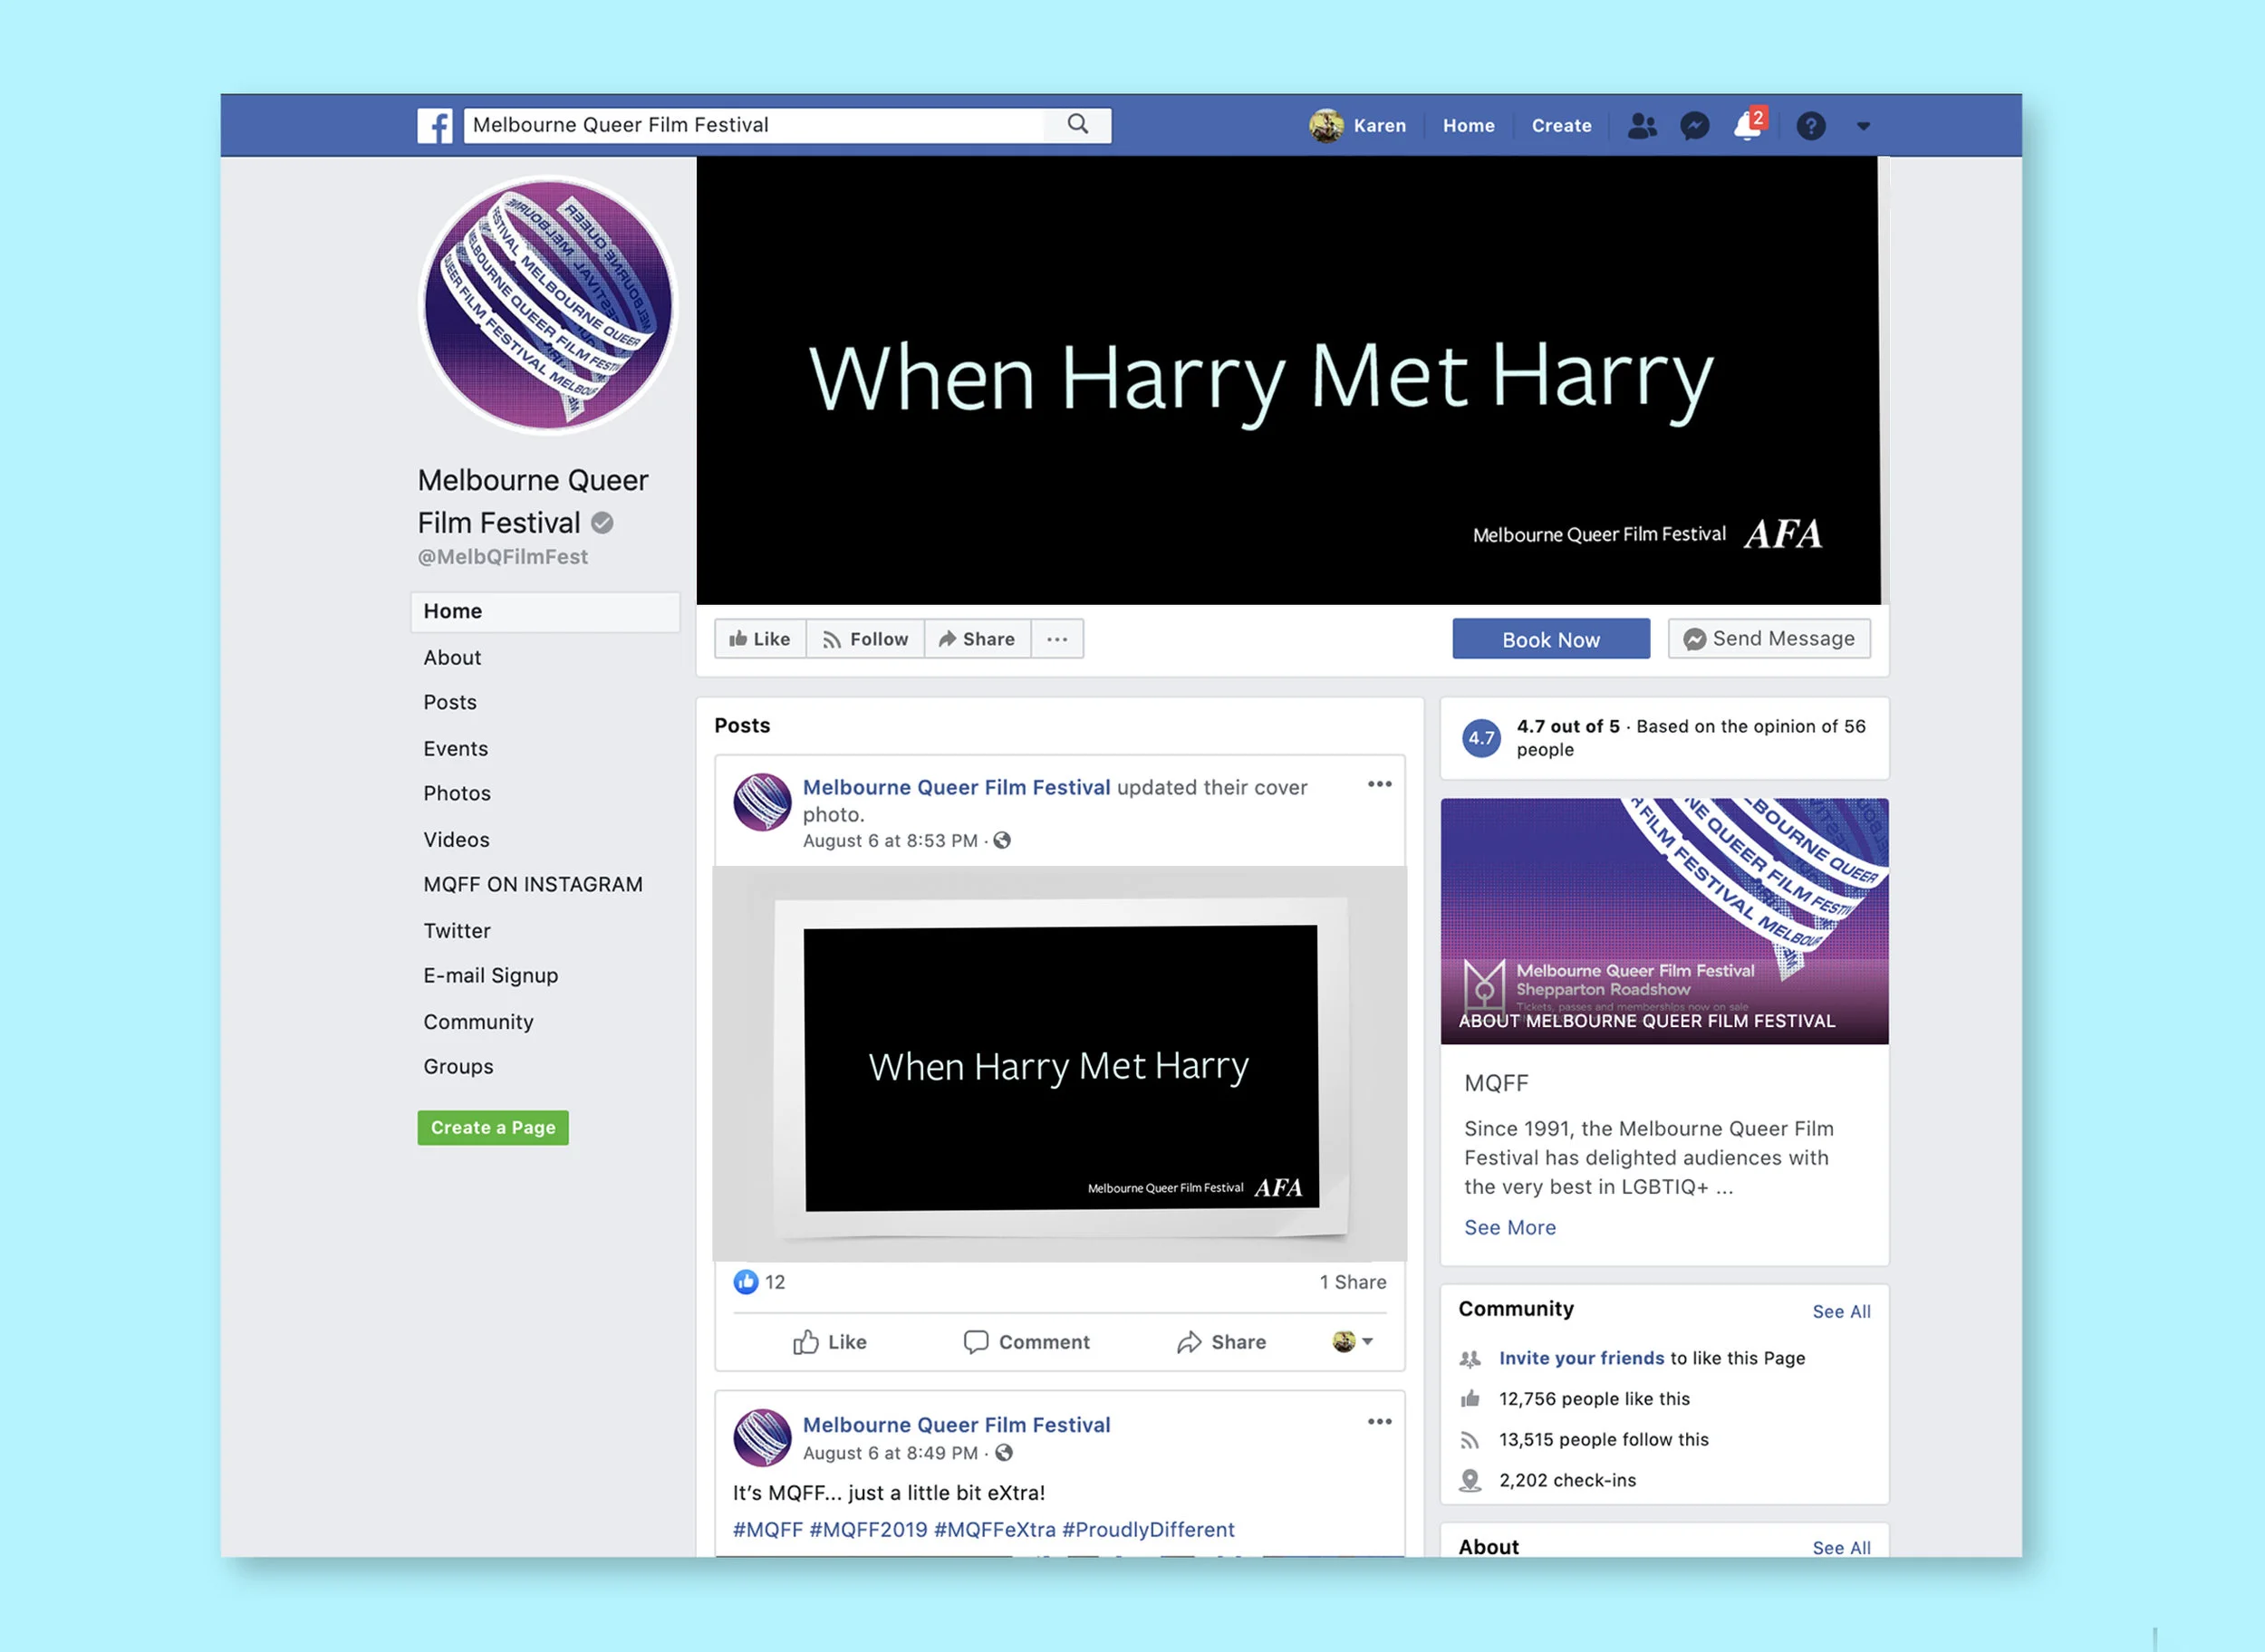Screen dimensions: 2265x1652
Task: Toggle Like on the Page
Action: click(760, 639)
